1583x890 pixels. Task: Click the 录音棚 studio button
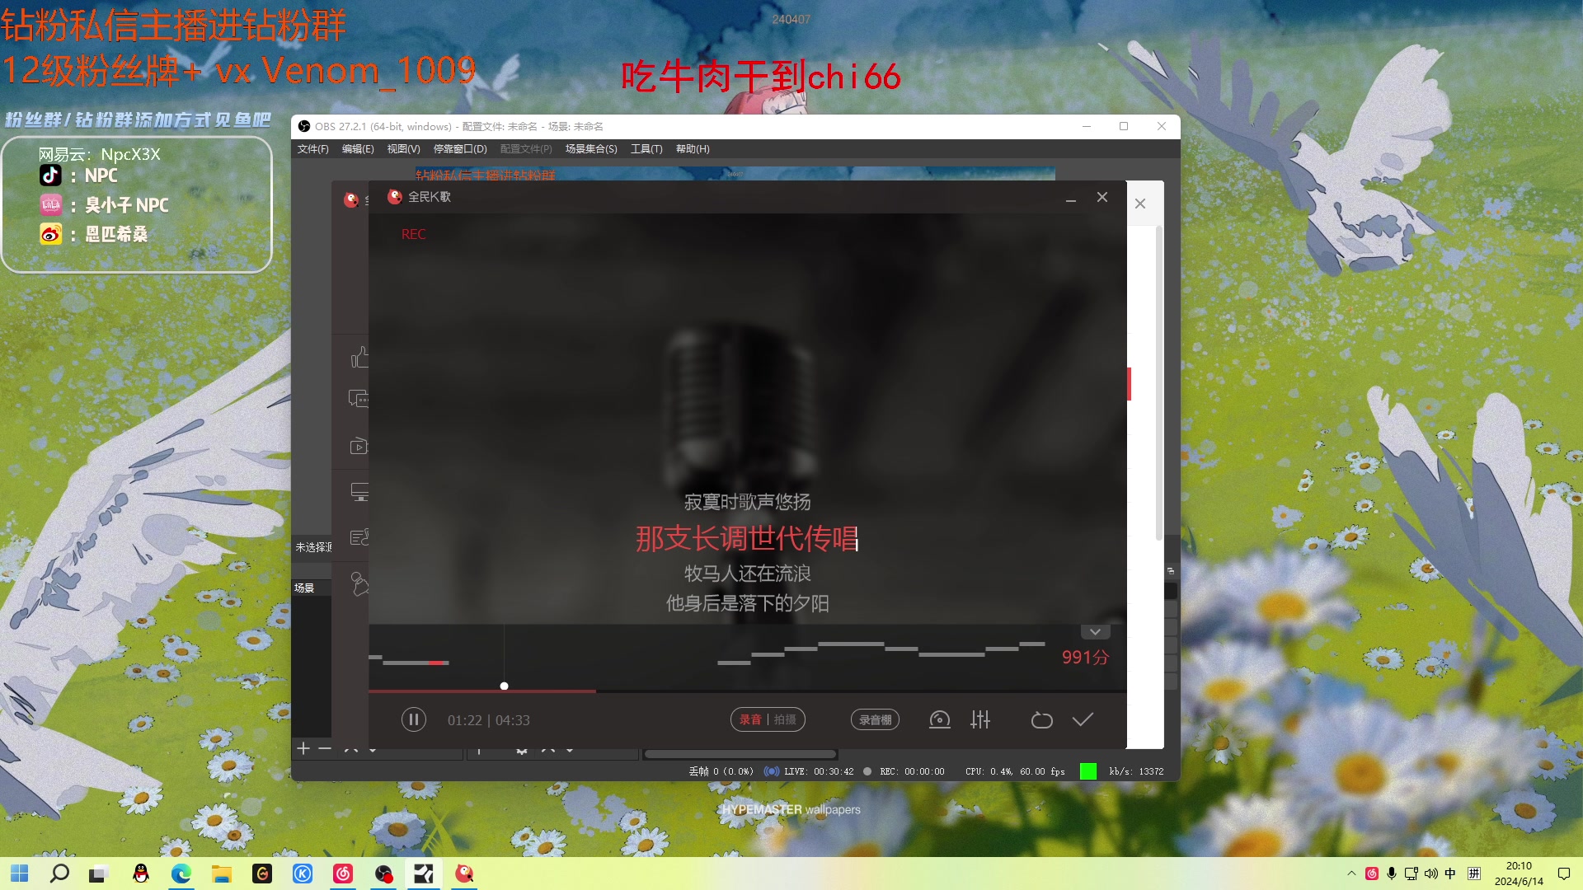pos(875,719)
